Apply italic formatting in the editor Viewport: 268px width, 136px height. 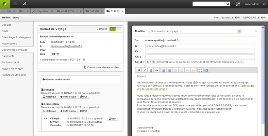pyautogui.click(x=144, y=70)
